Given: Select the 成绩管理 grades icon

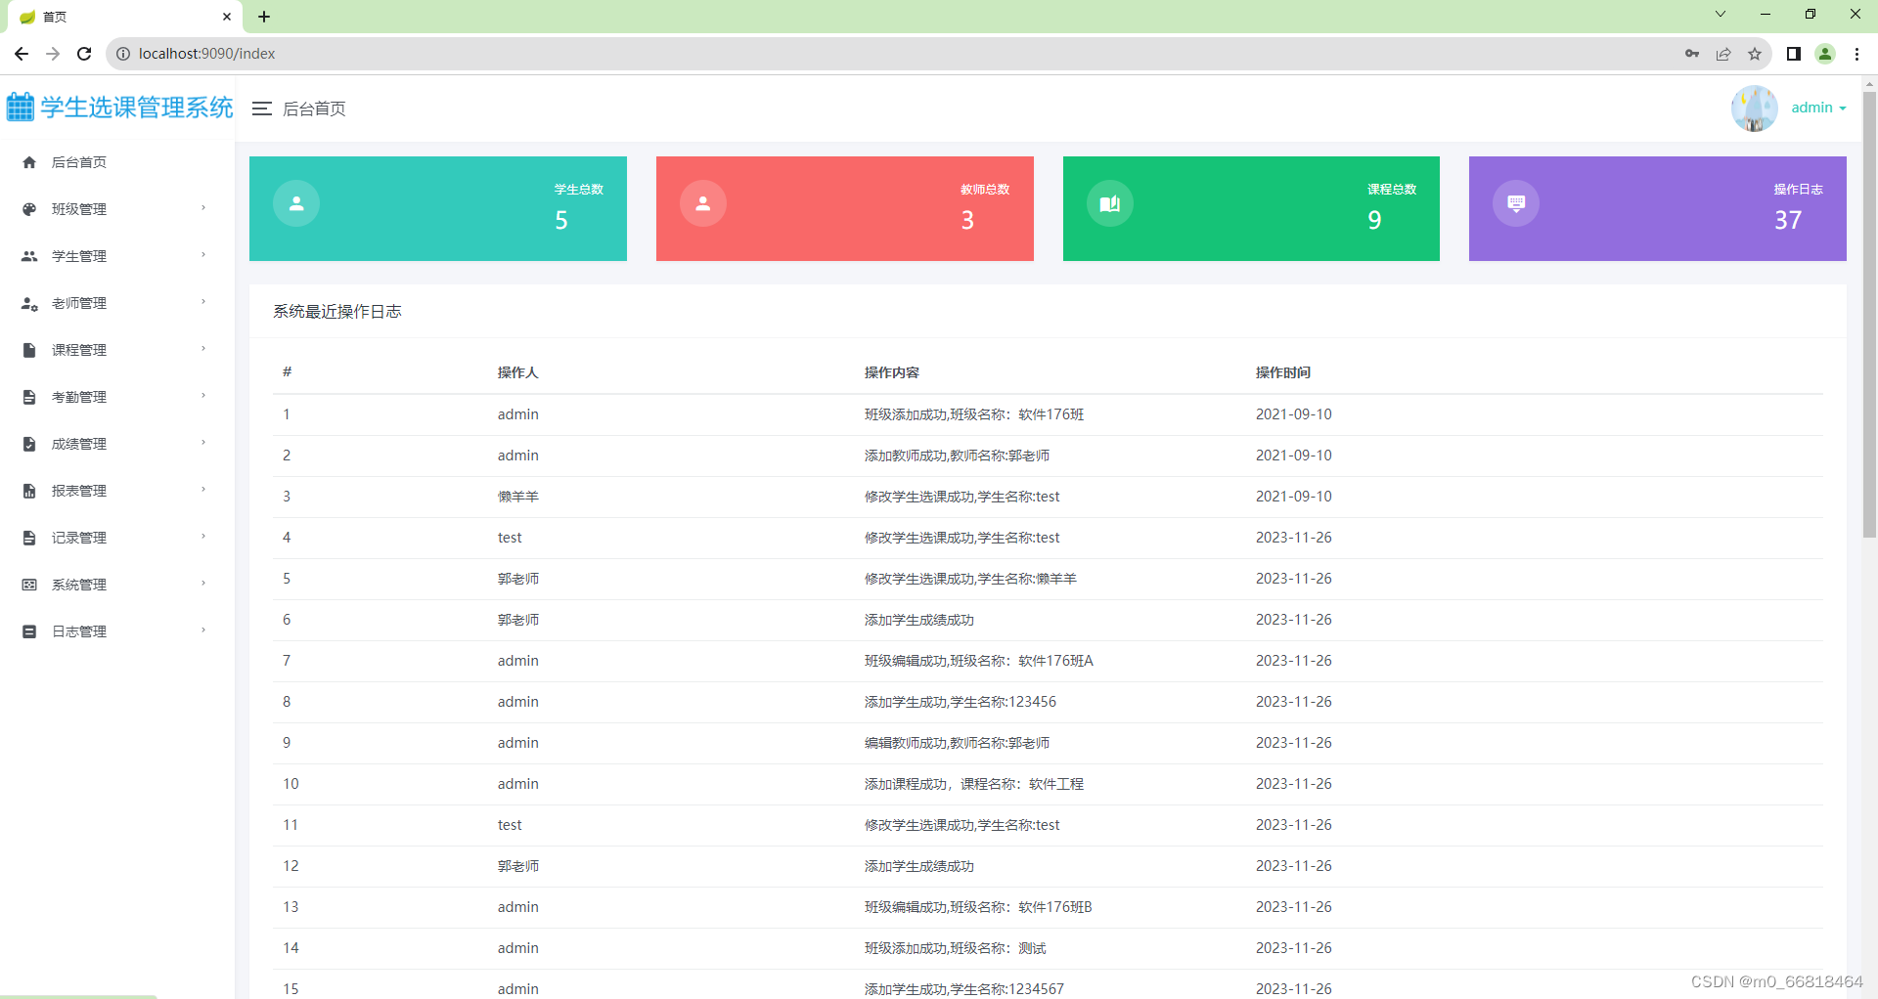Looking at the screenshot, I should (x=27, y=443).
